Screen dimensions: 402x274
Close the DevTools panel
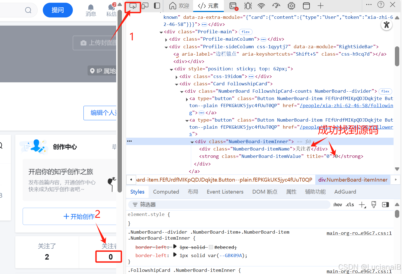click(393, 5)
